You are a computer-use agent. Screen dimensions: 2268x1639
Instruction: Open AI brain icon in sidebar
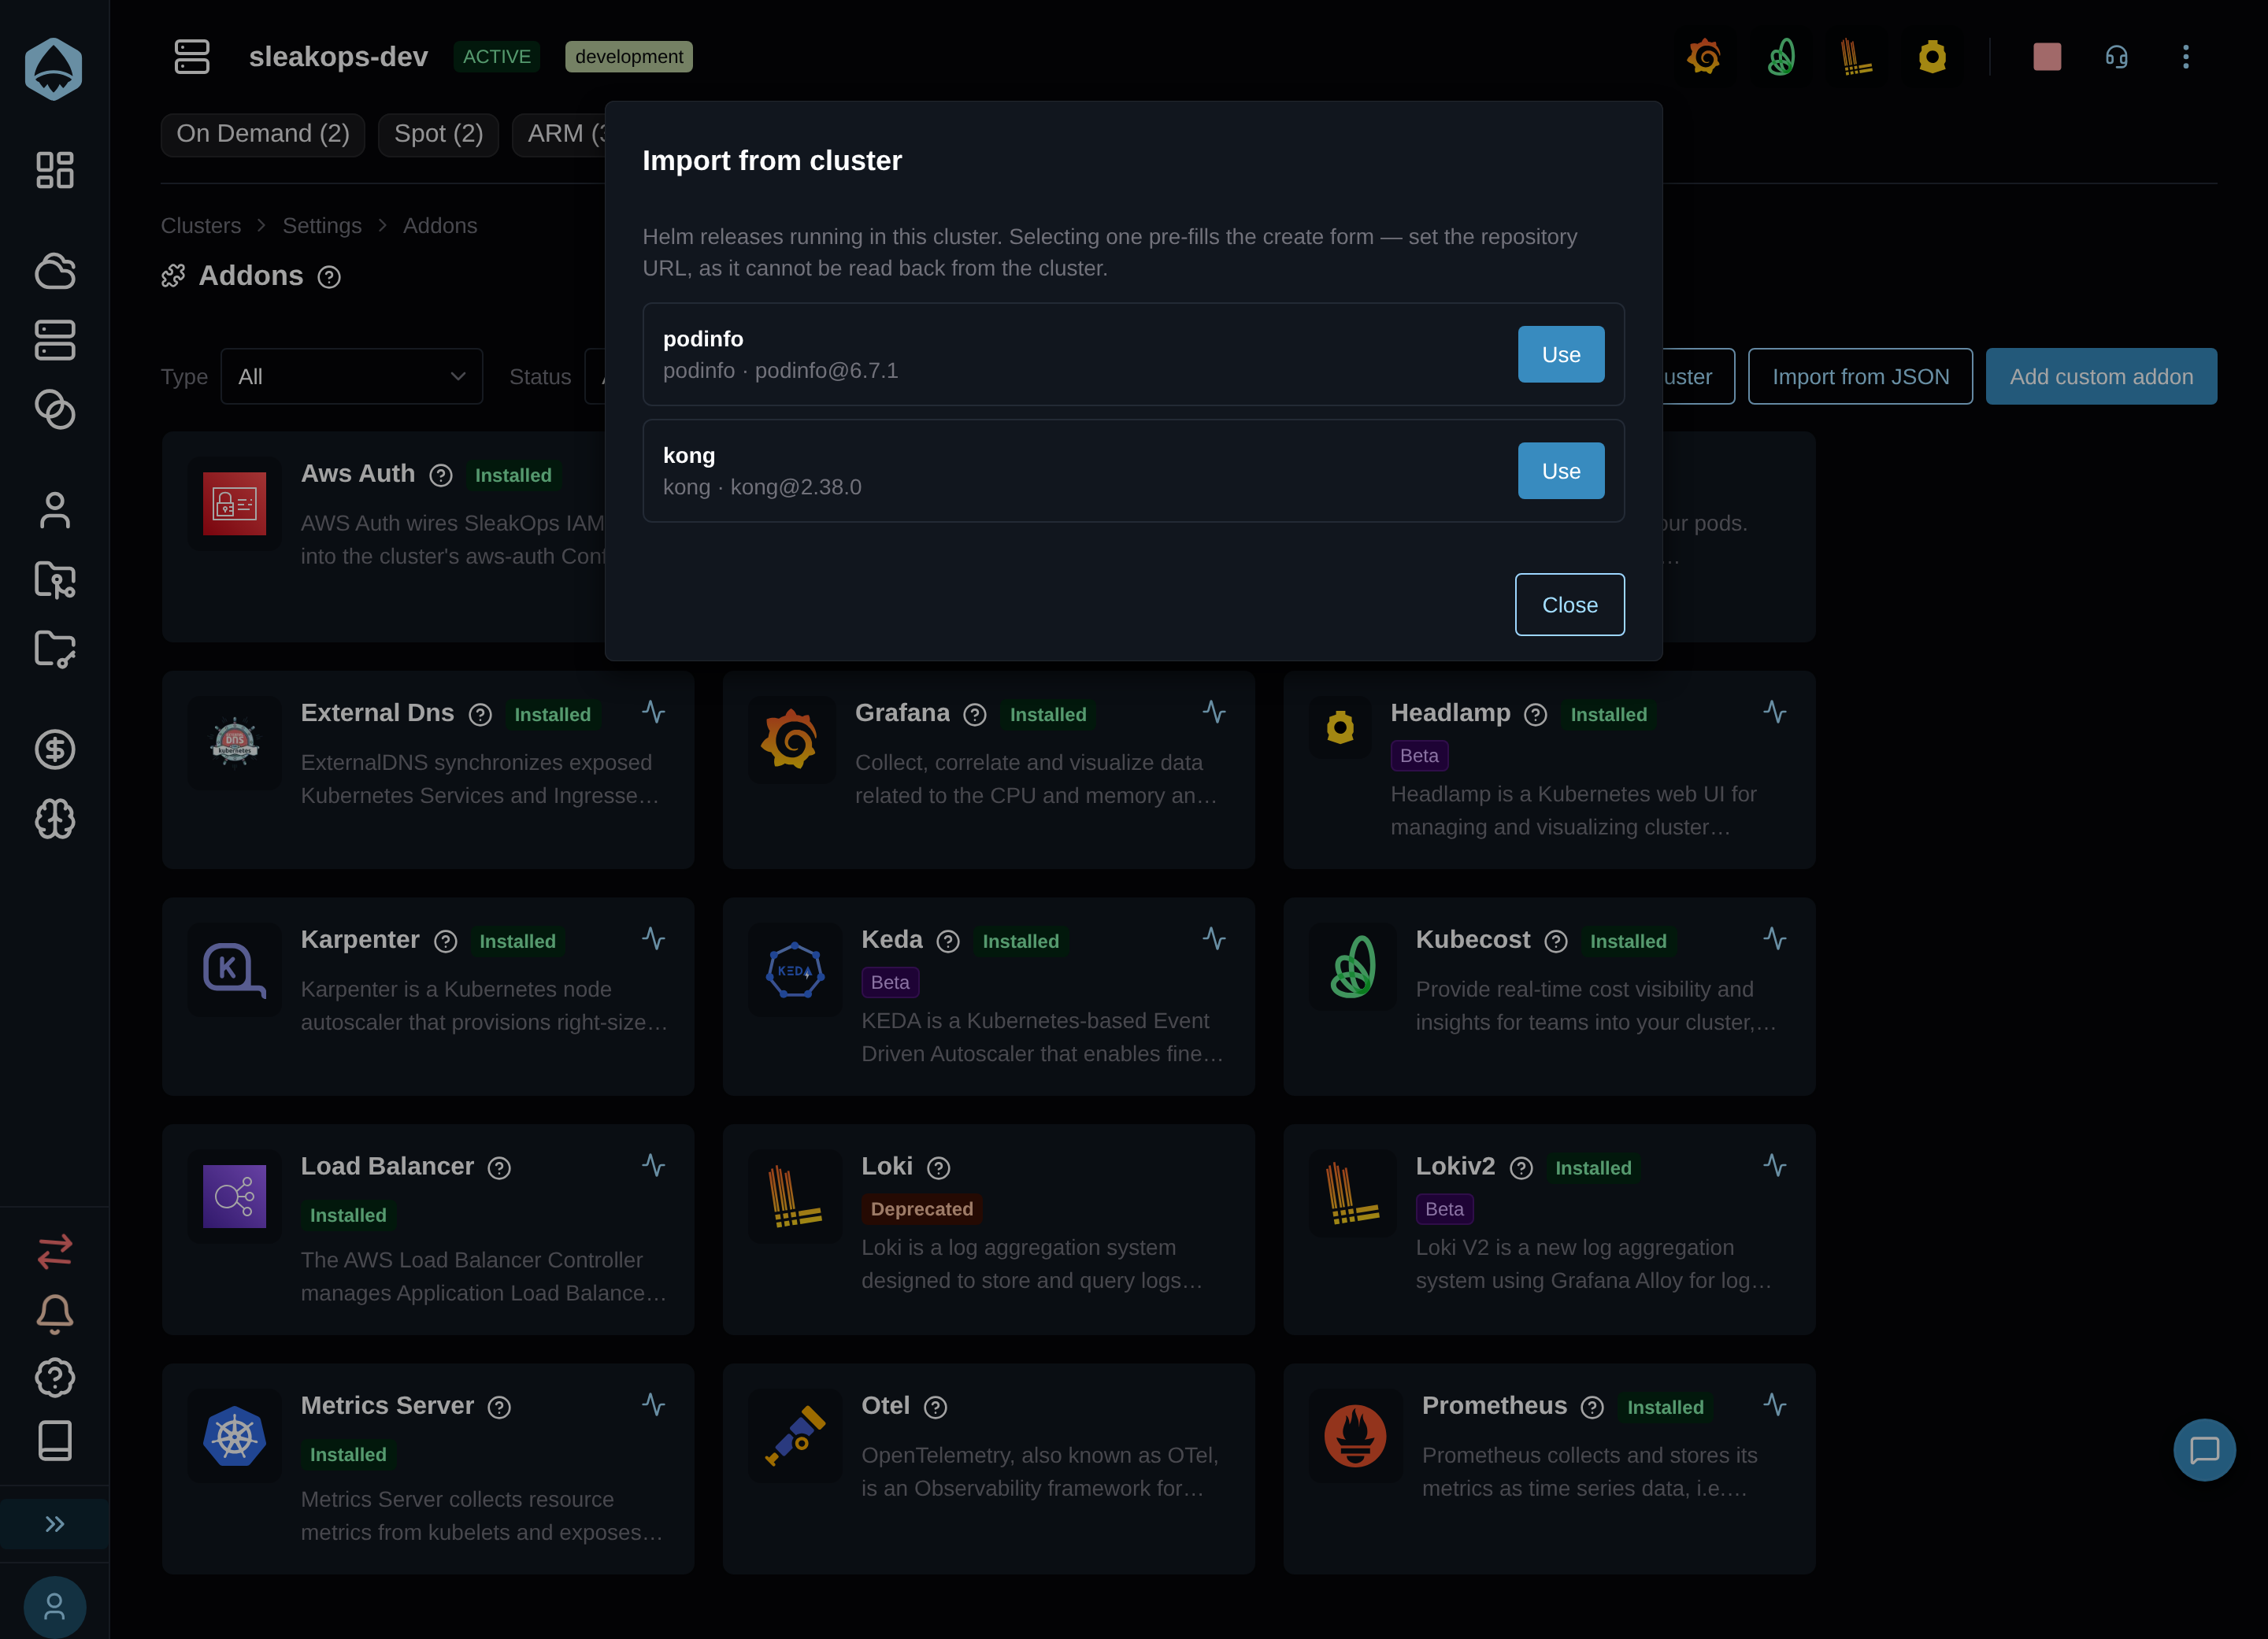[x=54, y=819]
